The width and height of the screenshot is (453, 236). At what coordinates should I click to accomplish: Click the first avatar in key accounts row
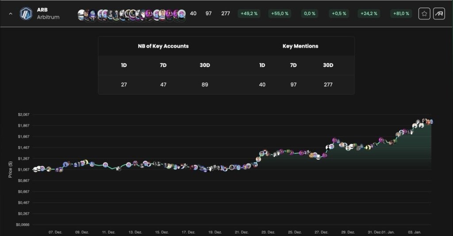tap(82, 15)
